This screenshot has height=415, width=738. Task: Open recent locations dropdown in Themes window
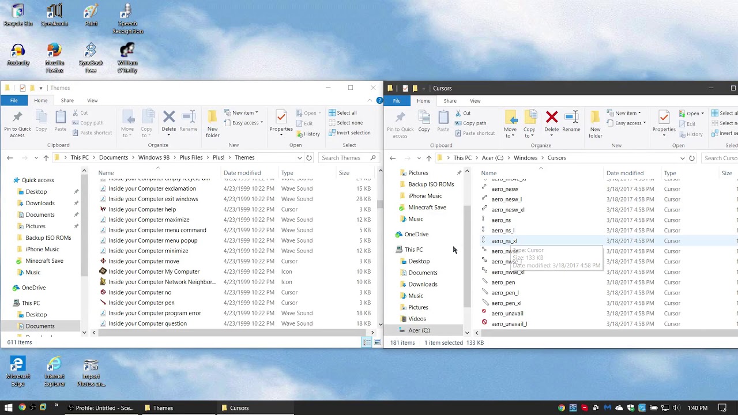tap(36, 157)
